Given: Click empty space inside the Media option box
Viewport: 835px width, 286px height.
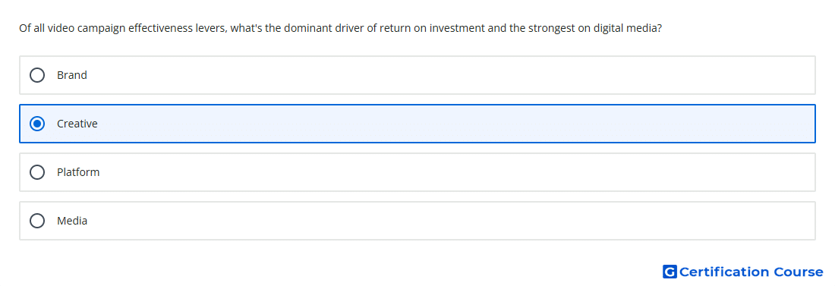Looking at the screenshot, I should click(452, 221).
